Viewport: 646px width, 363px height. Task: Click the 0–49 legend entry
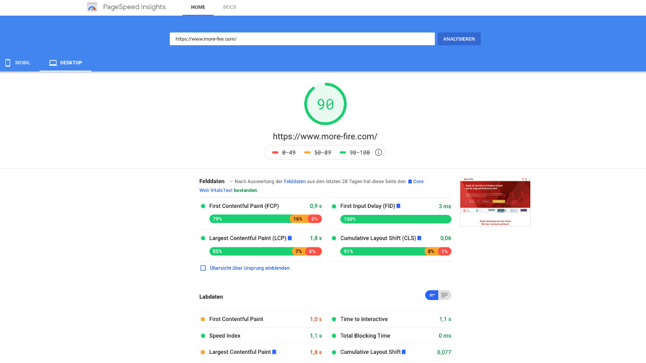284,152
